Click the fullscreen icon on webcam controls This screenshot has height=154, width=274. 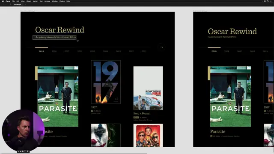25,151
